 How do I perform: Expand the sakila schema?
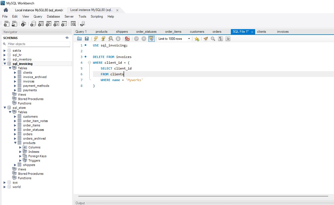5,51
